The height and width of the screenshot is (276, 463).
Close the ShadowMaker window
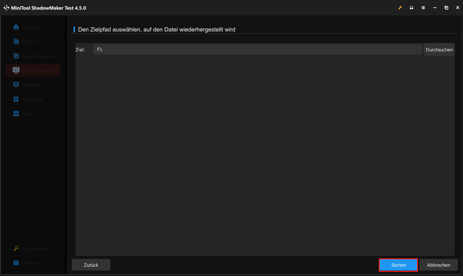click(x=458, y=8)
